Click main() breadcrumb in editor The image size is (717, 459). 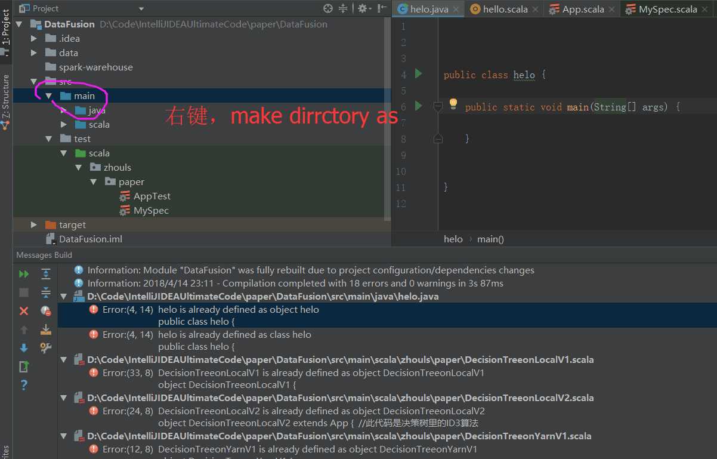(x=490, y=239)
